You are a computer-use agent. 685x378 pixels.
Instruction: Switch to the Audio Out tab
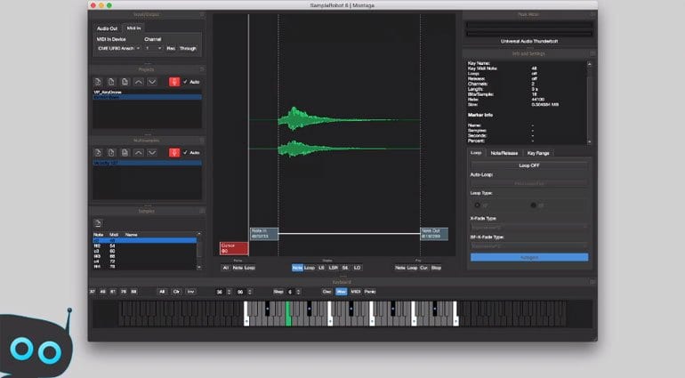107,28
